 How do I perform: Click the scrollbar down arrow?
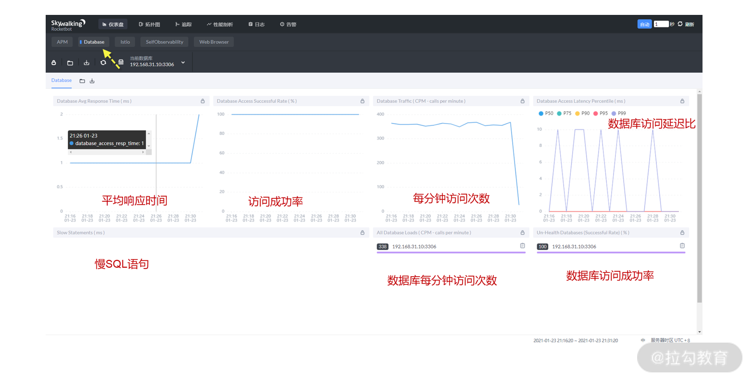[x=700, y=332]
